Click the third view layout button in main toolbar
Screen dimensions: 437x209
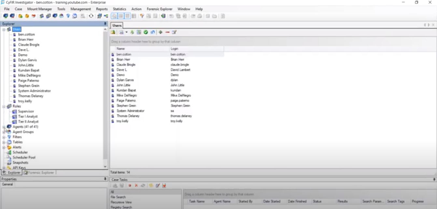[x=128, y=16]
